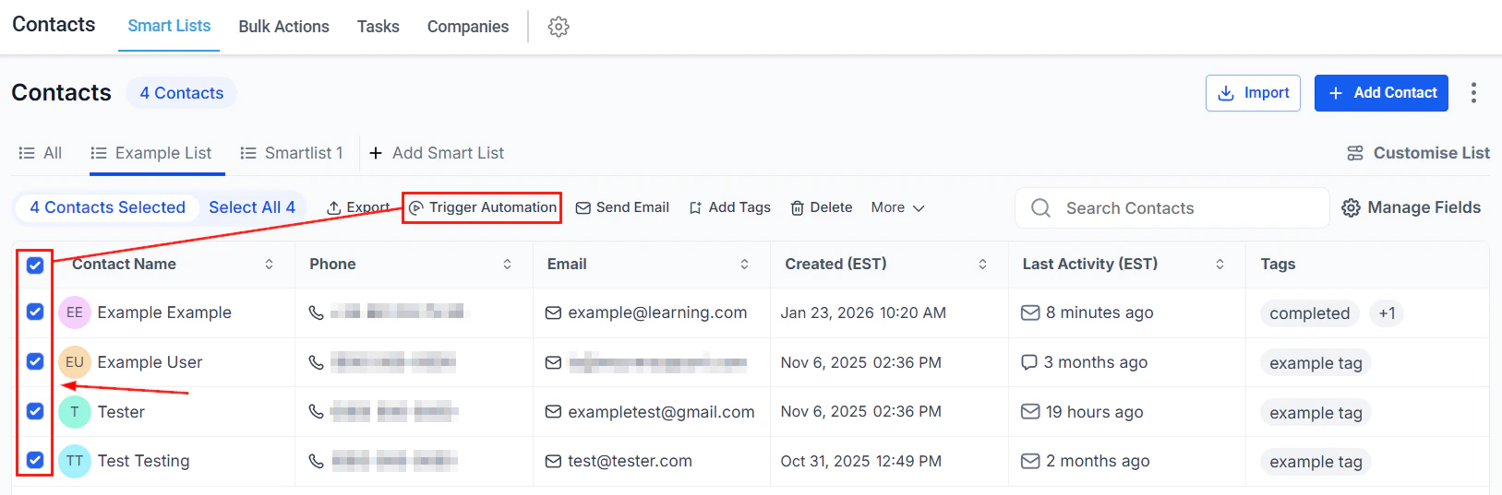The height and width of the screenshot is (495, 1502).
Task: Click the phone icon for Example User
Action: (316, 362)
